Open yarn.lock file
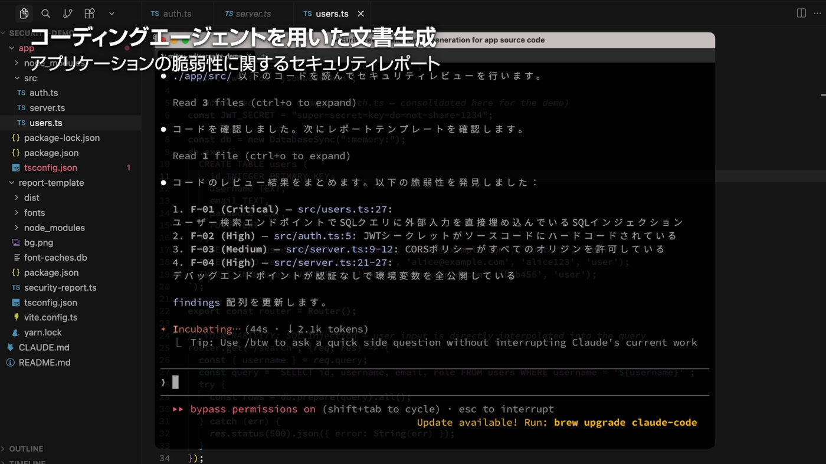This screenshot has width=826, height=464. [x=42, y=333]
